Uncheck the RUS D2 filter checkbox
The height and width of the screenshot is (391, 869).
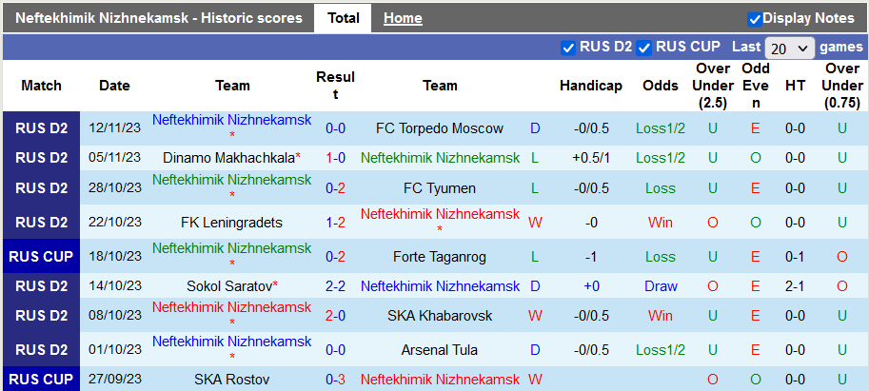(569, 48)
